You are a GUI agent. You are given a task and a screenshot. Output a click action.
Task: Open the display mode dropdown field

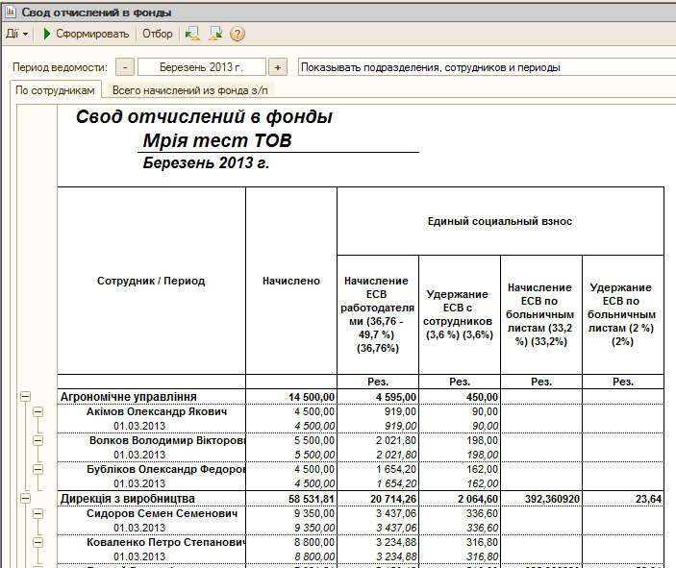tap(488, 67)
